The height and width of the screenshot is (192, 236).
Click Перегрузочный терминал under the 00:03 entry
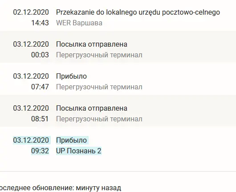[99, 55]
